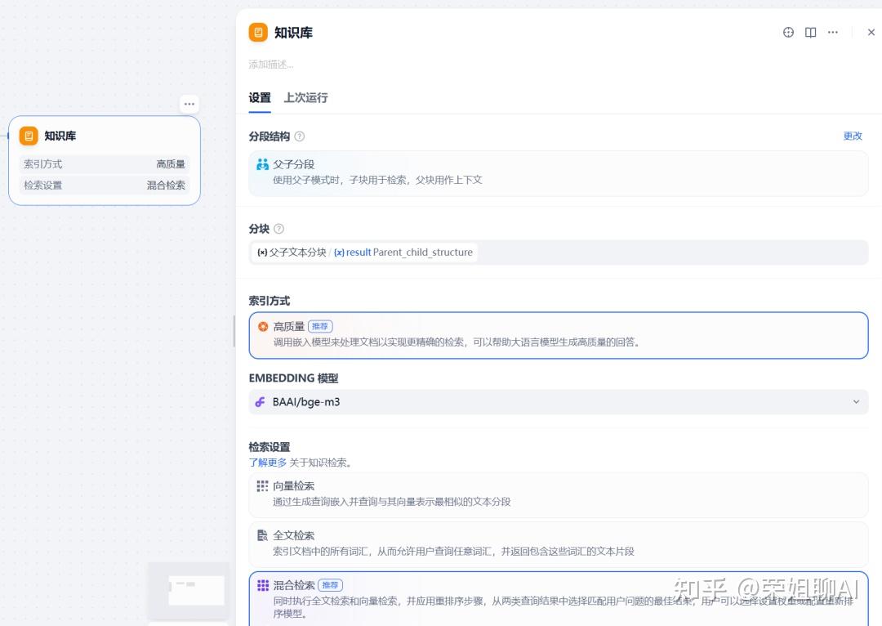Open the 了解更多 link about retrieval
The height and width of the screenshot is (626, 882).
pos(268,463)
